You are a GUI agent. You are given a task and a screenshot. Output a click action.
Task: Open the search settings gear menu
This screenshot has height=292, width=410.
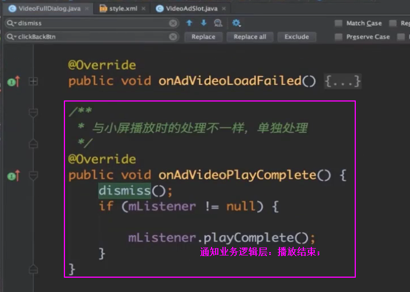click(x=237, y=23)
